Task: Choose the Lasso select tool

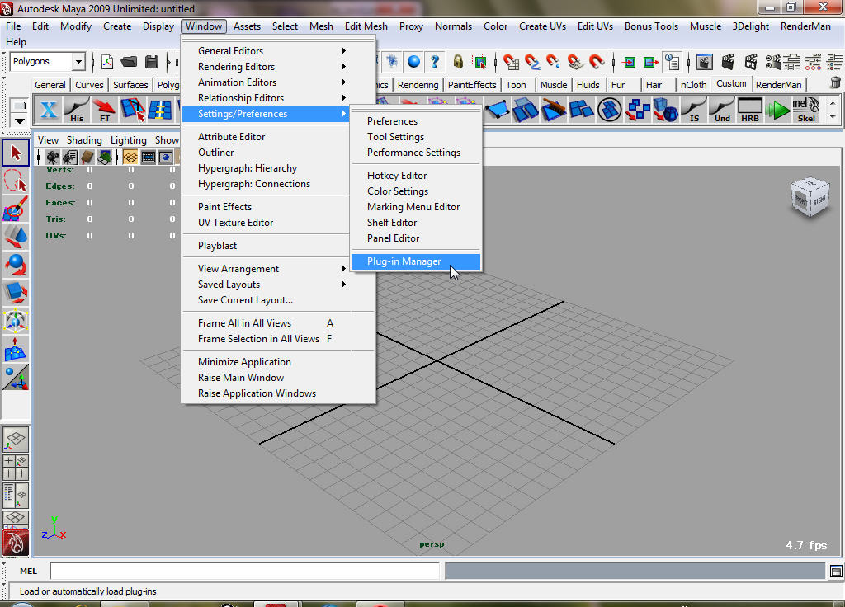Action: click(16, 181)
